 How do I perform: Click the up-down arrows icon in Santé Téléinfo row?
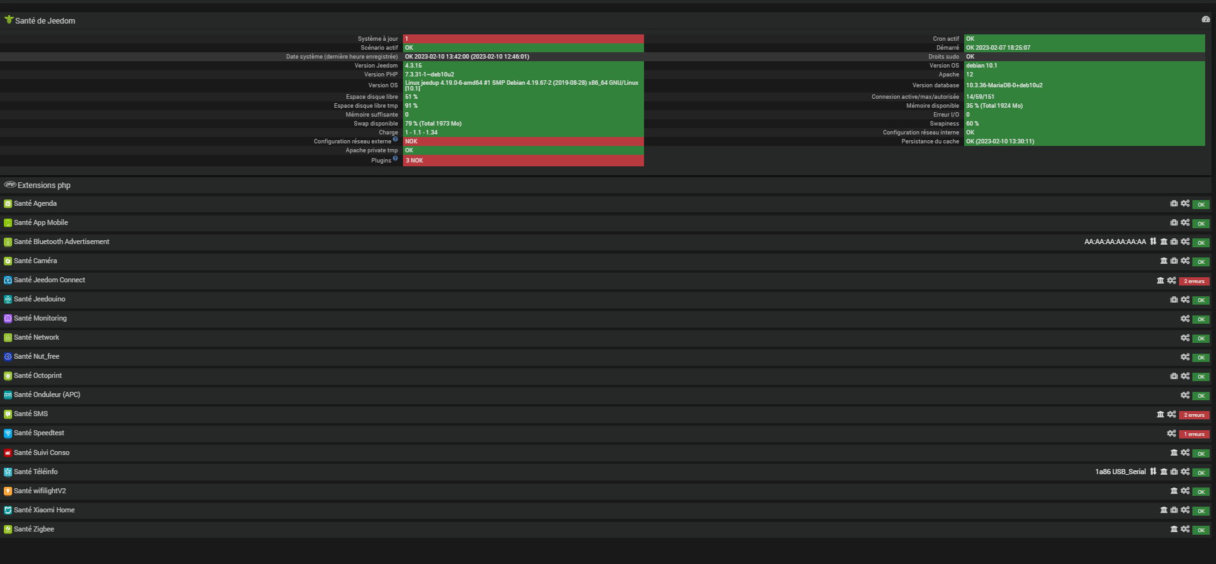[x=1153, y=472]
